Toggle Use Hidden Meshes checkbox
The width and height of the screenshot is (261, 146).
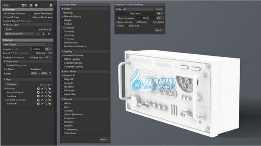click(x=4, y=14)
